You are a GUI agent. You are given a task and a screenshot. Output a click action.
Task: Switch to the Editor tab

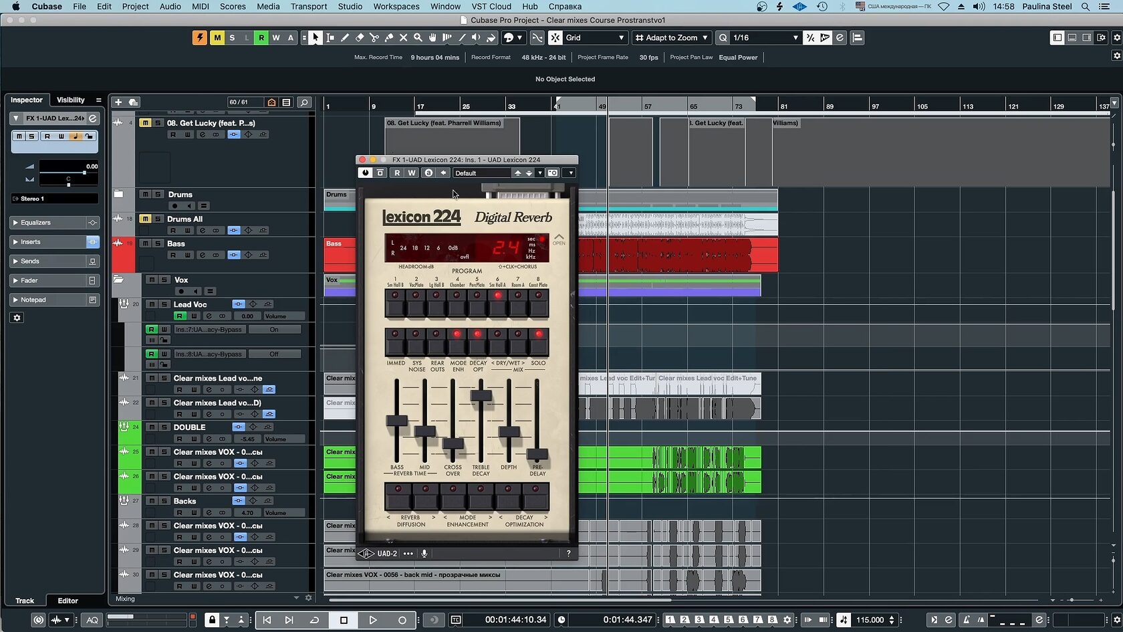pyautogui.click(x=68, y=601)
